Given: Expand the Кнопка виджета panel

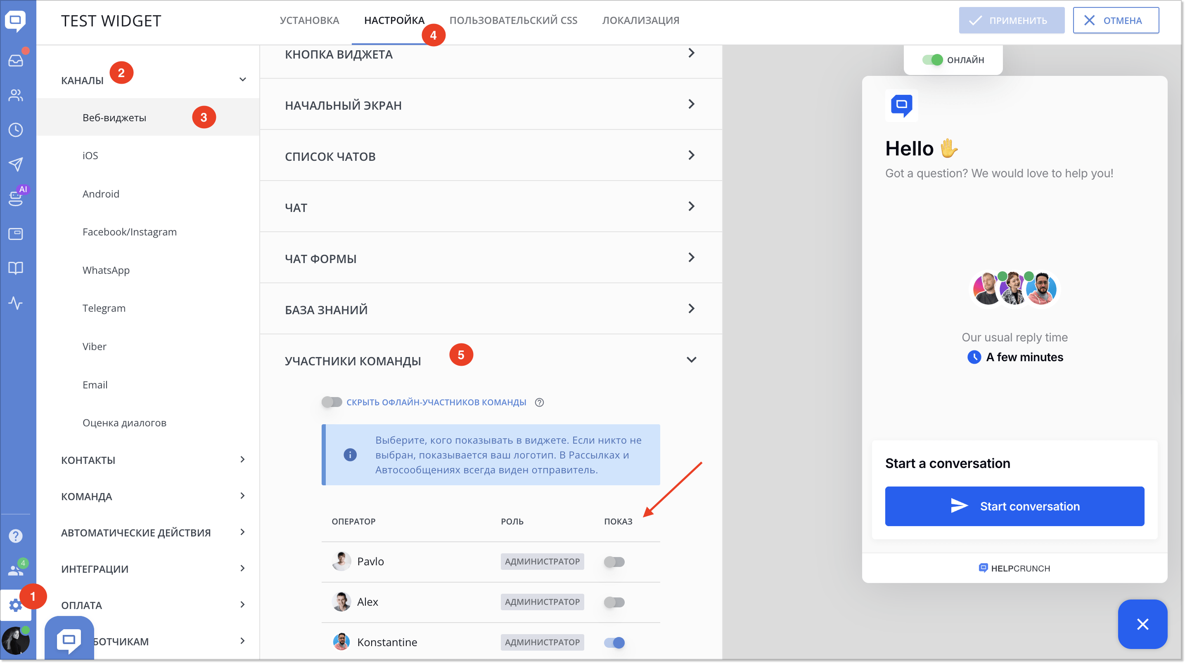Looking at the screenshot, I should 491,54.
